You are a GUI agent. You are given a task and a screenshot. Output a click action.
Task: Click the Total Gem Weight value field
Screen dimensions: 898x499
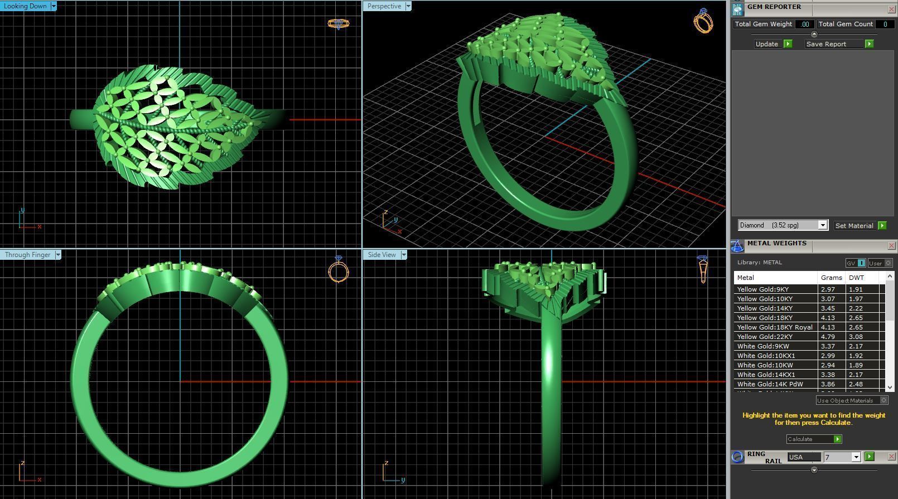[x=804, y=24]
